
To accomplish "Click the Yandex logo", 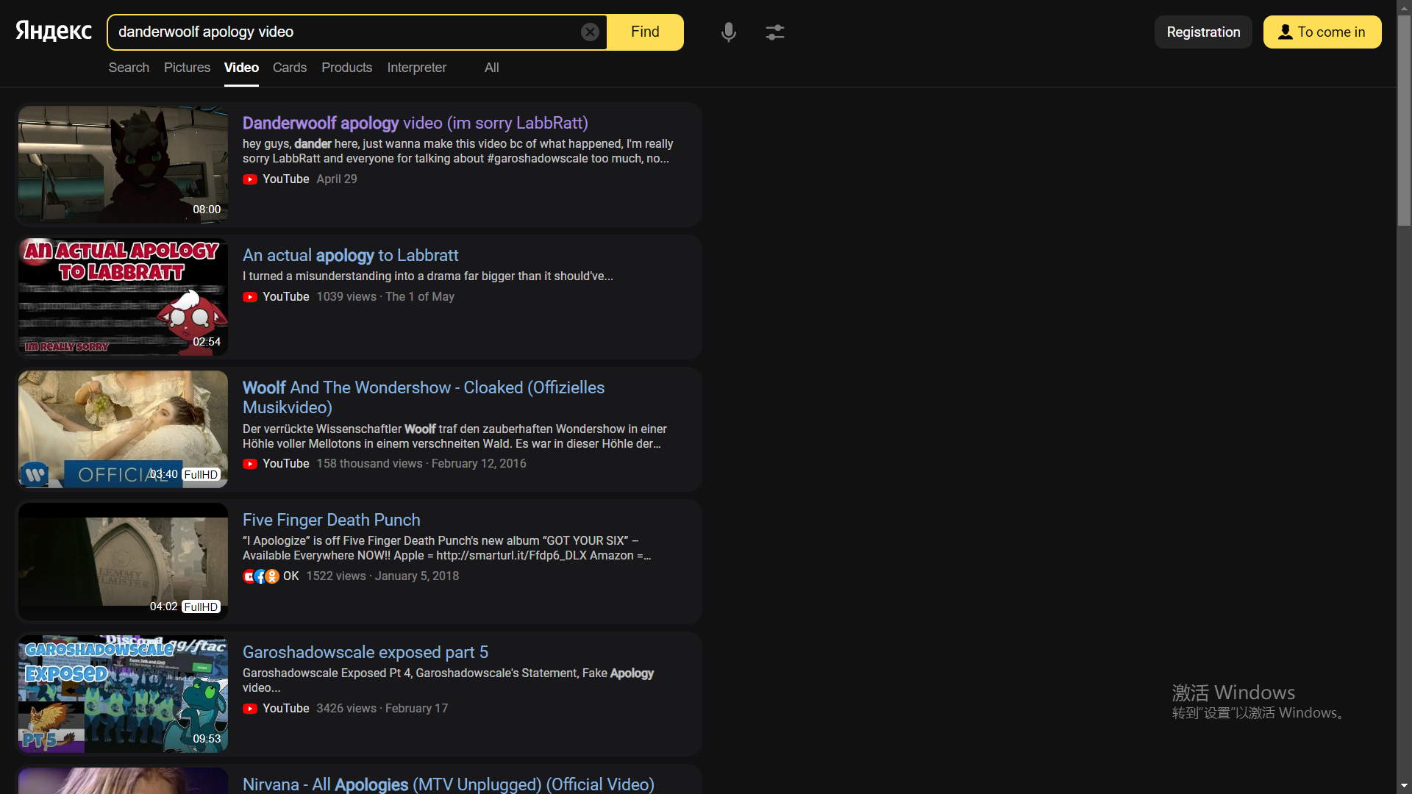I will pos(54,31).
